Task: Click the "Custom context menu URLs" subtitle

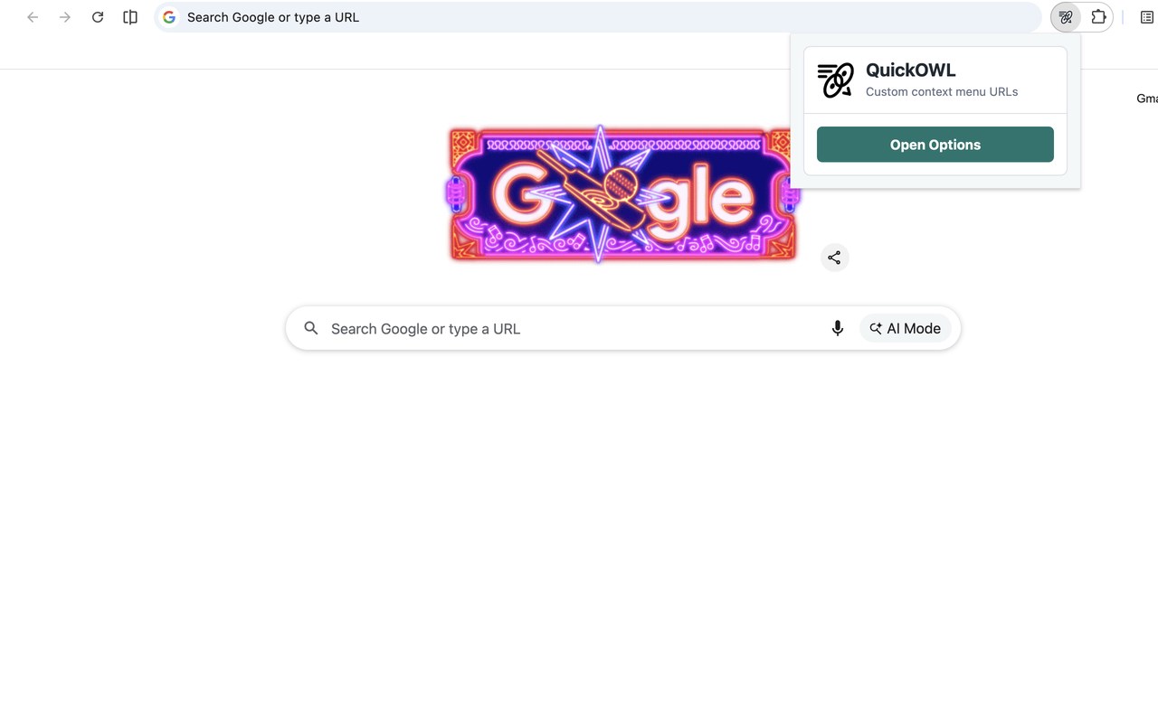Action: click(x=942, y=91)
